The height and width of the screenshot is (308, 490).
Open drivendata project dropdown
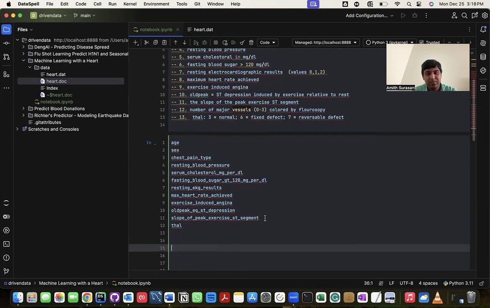[48, 16]
